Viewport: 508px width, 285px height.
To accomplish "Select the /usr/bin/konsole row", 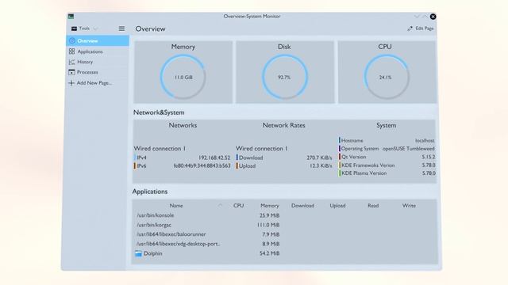I will pos(284,215).
